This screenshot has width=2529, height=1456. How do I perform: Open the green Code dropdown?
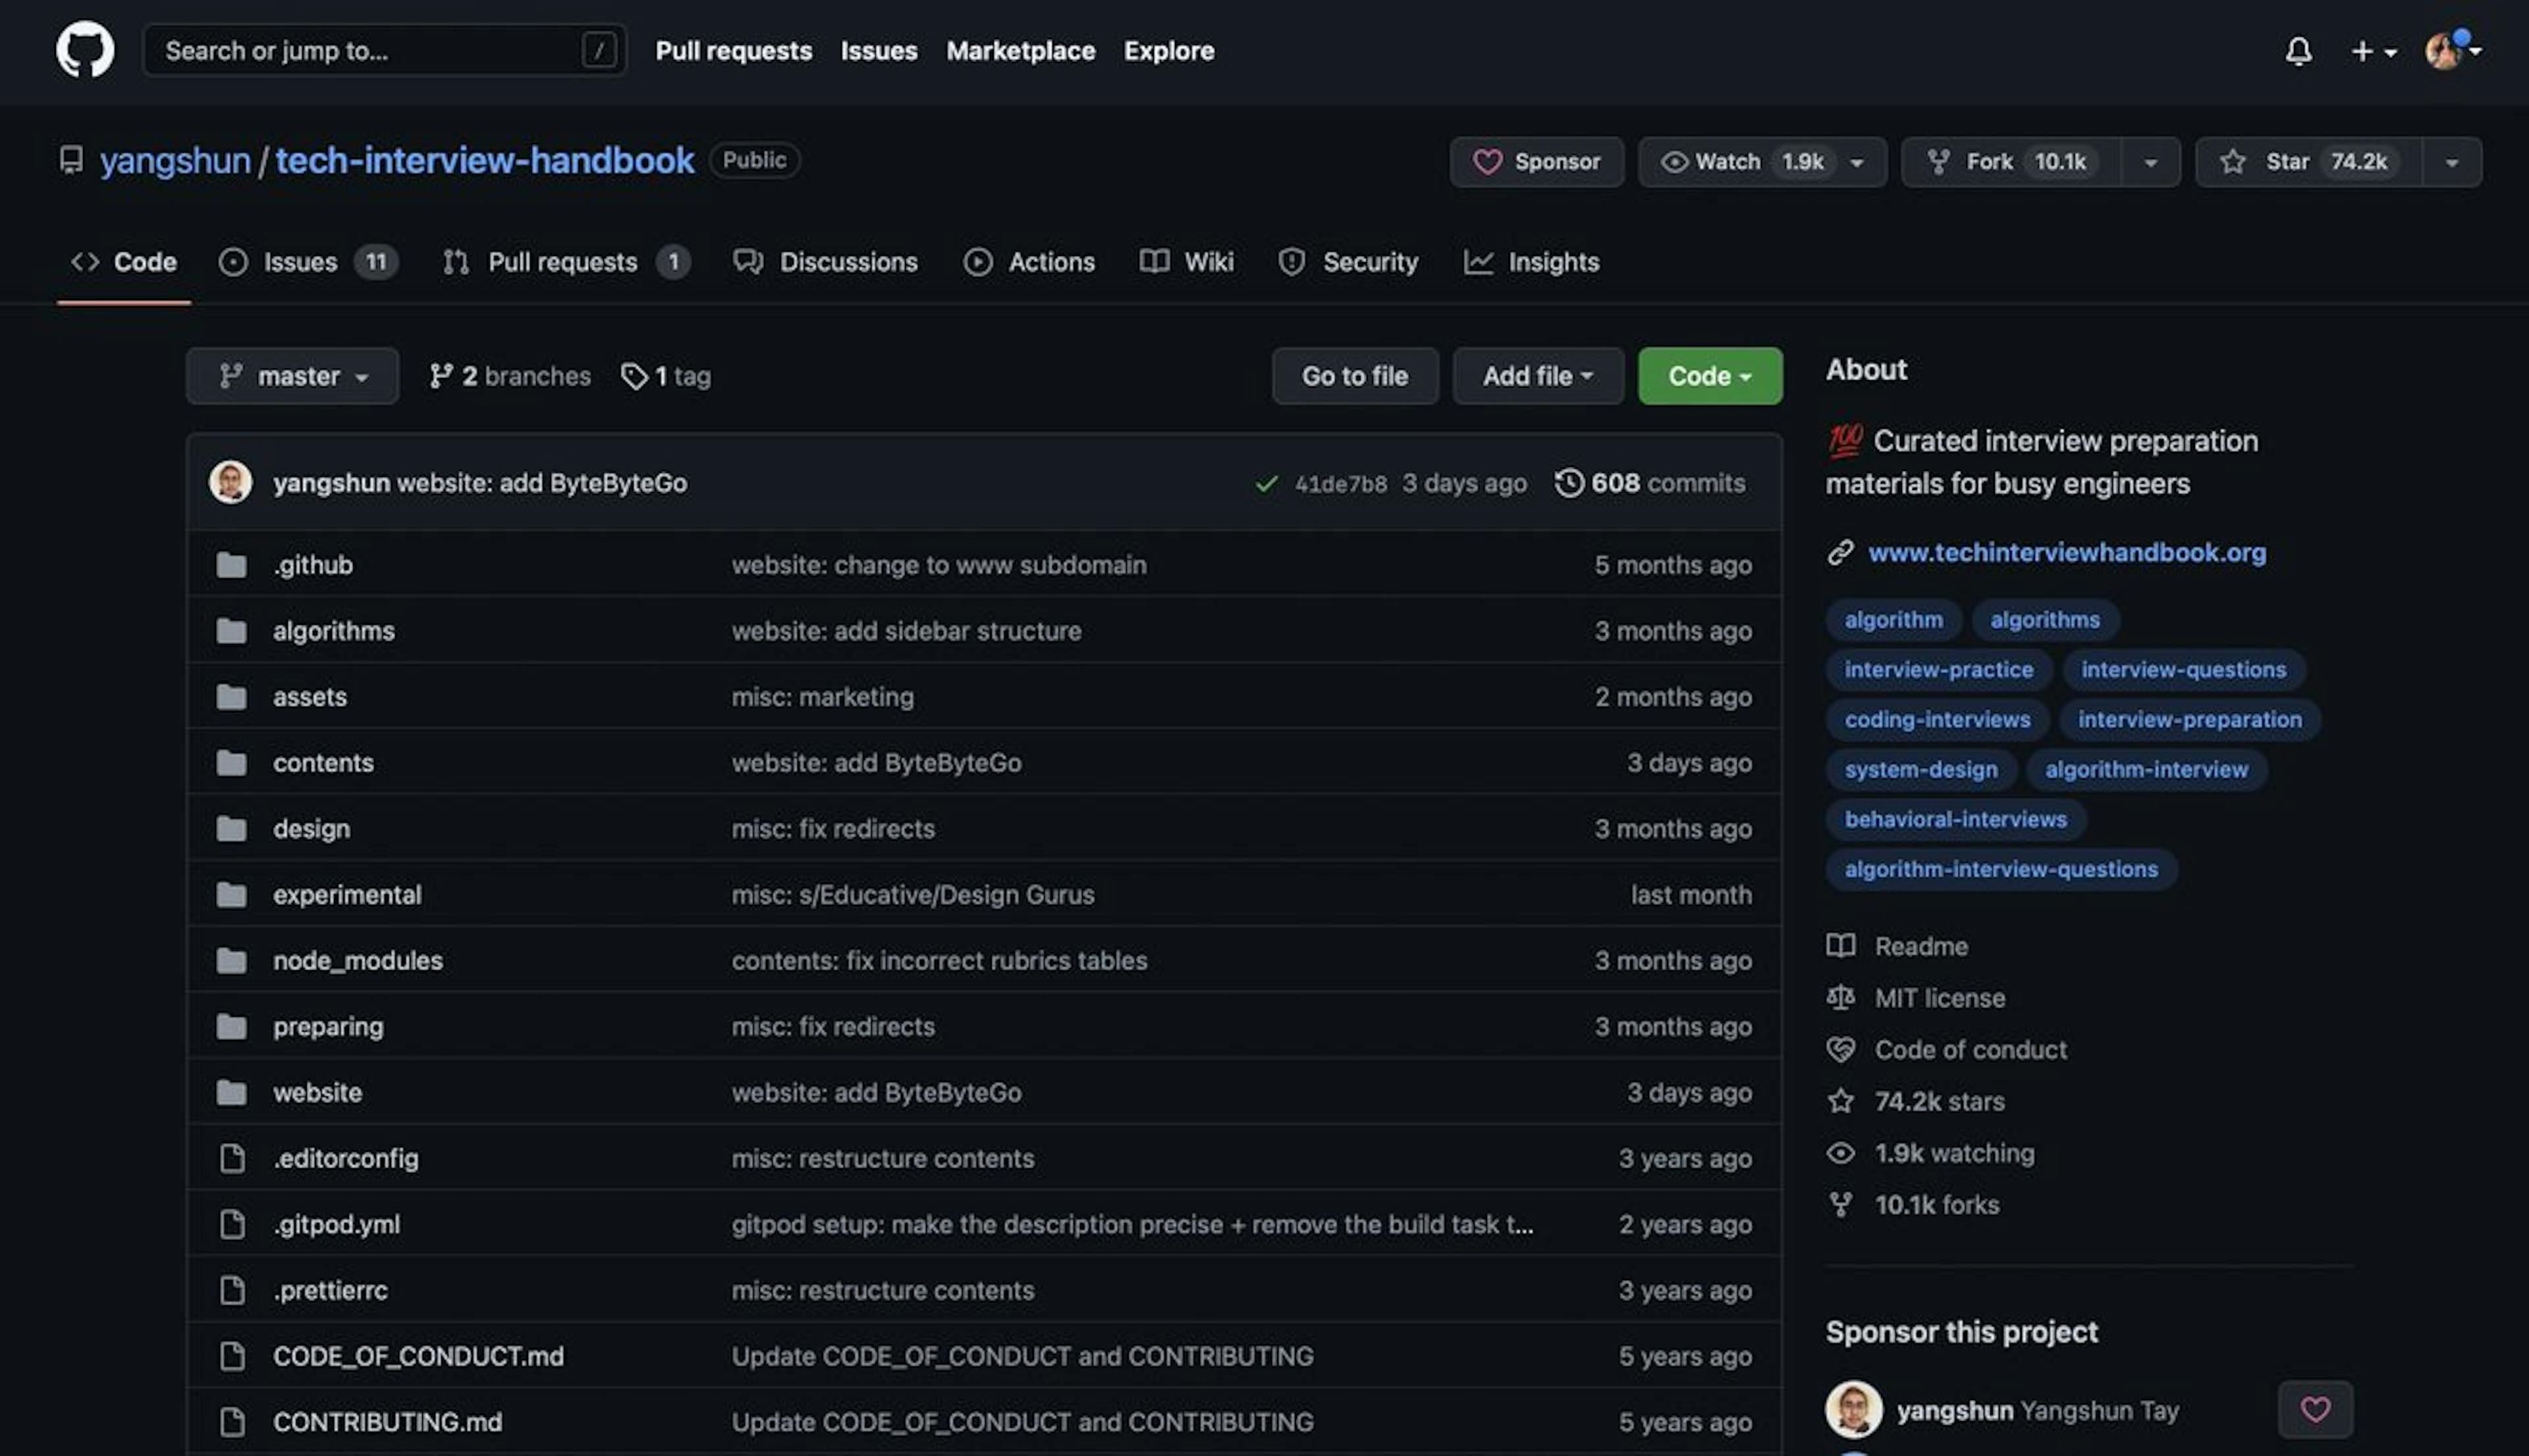[x=1710, y=376]
